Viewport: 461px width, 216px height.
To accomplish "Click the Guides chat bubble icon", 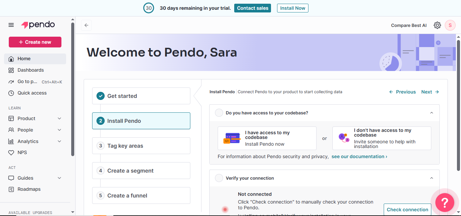I will [11, 178].
